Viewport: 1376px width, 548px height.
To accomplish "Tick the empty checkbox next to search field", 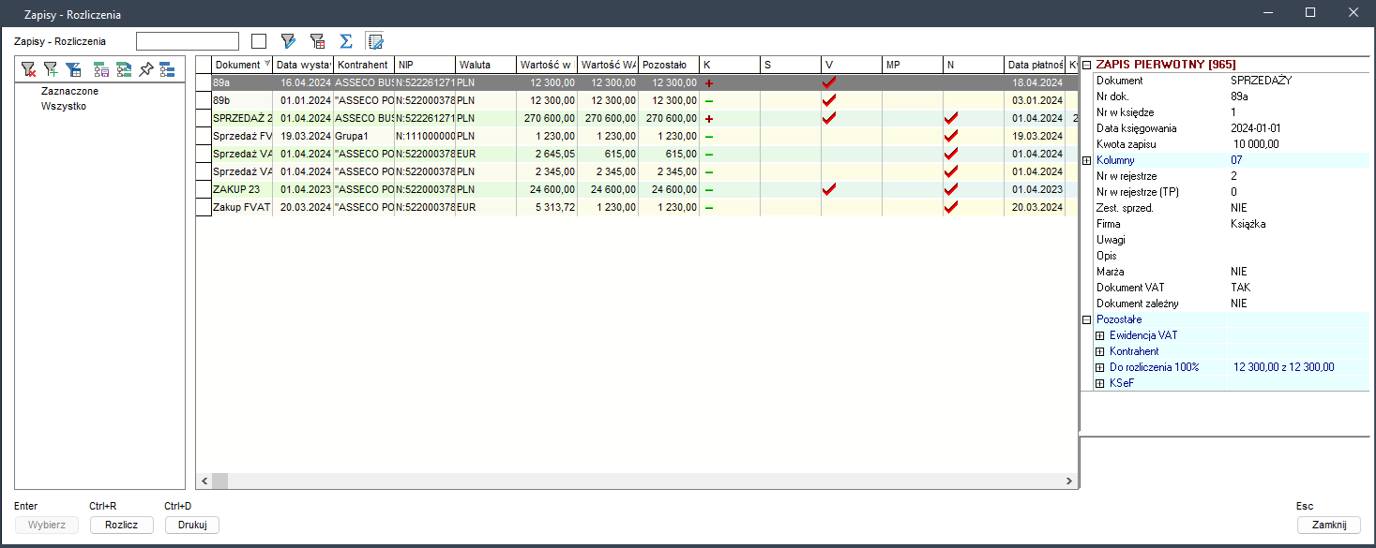I will [x=260, y=41].
